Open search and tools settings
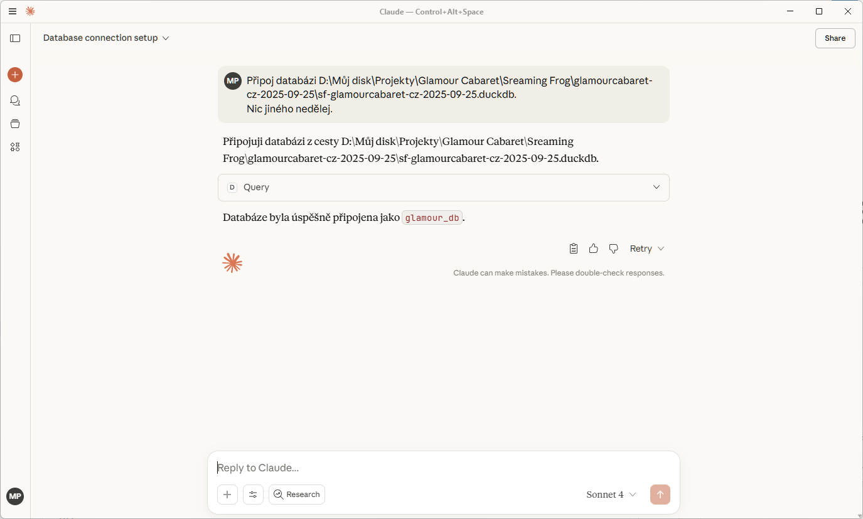863x519 pixels. 253,495
